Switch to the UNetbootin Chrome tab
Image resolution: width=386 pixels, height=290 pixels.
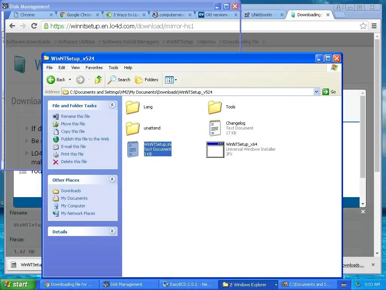pos(263,15)
